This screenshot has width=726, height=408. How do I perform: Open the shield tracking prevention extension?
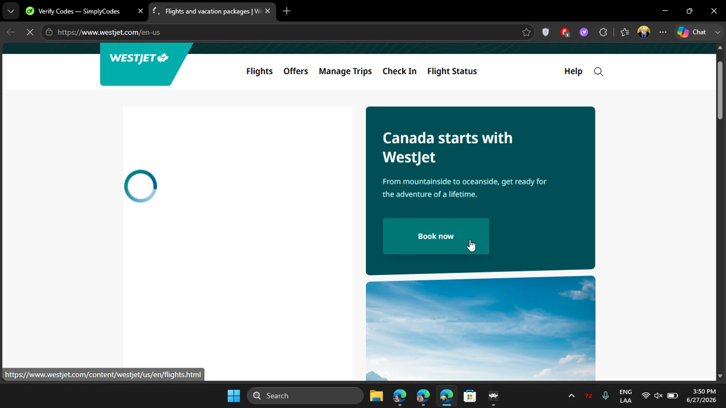[545, 32]
